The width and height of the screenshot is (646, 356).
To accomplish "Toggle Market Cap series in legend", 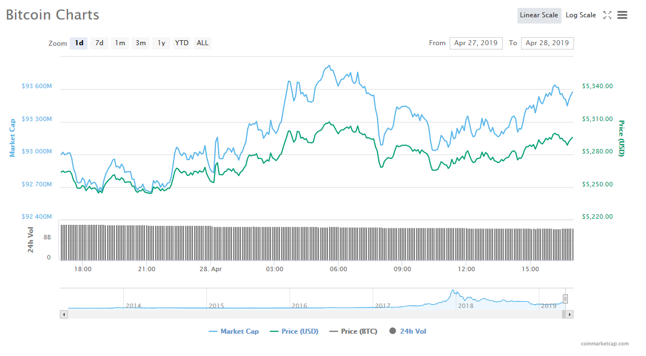I will tap(234, 331).
